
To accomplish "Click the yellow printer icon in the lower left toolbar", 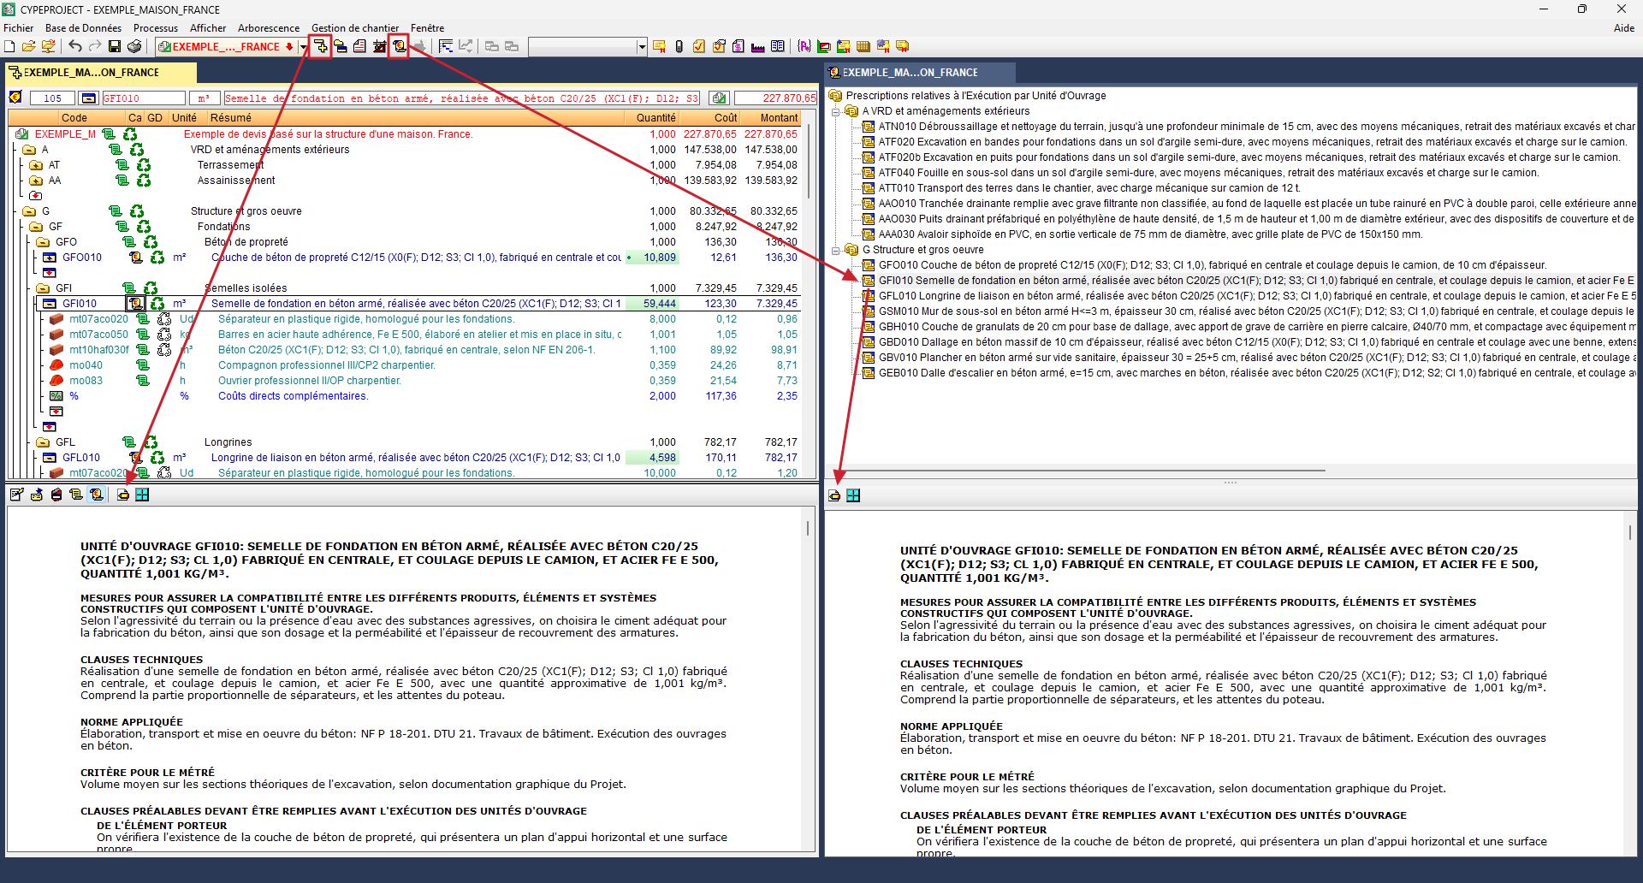I will click(123, 495).
